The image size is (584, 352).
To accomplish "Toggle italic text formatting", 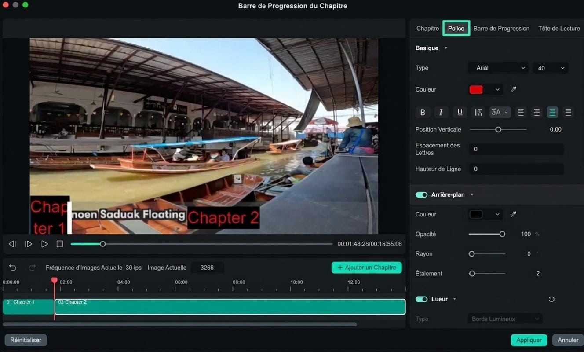I will [441, 112].
